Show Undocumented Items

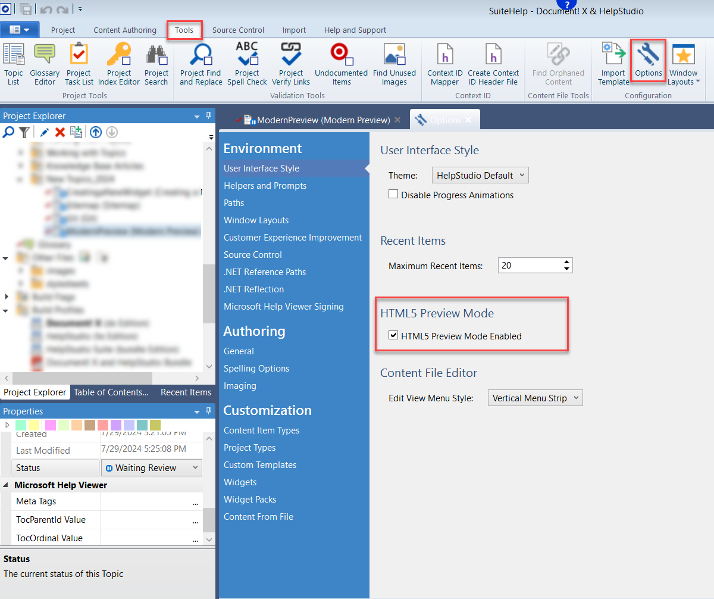point(340,64)
